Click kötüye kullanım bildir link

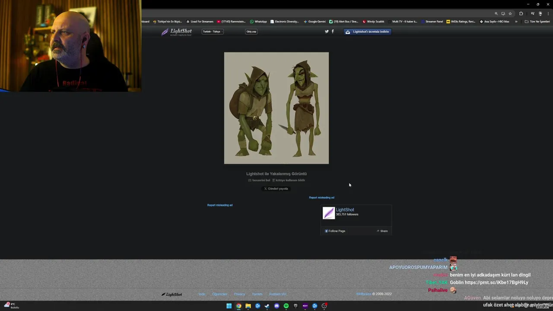coord(289,180)
